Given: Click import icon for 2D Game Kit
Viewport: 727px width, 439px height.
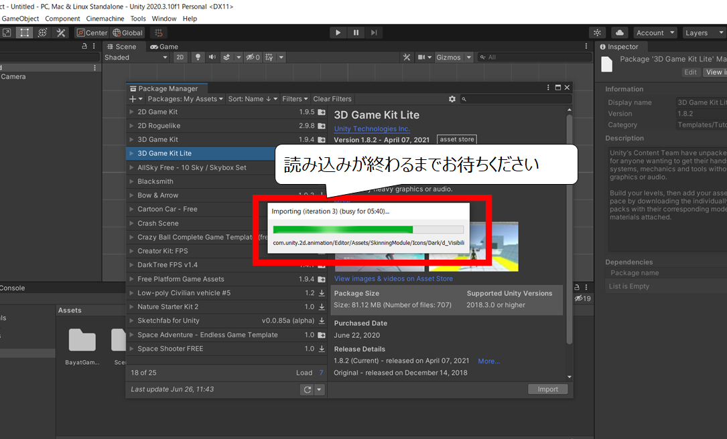Looking at the screenshot, I should point(322,112).
